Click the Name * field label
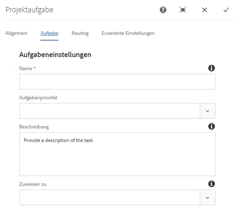The image size is (241, 215). (x=27, y=69)
